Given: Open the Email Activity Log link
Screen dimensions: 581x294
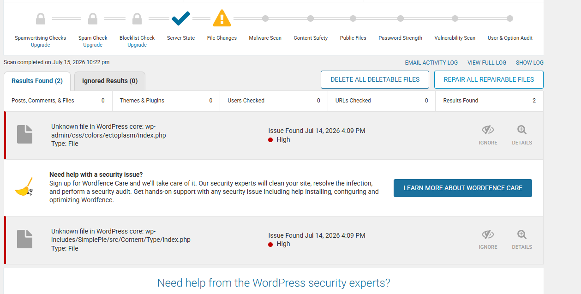Looking at the screenshot, I should (431, 63).
